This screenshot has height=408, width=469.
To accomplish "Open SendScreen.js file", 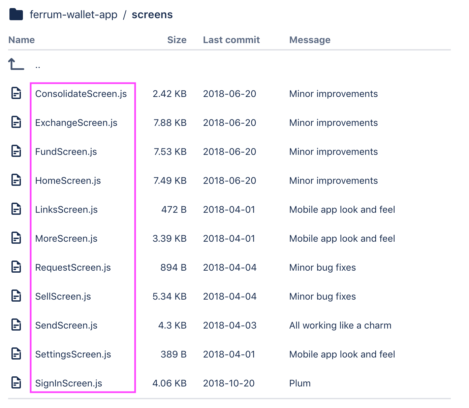I will [66, 326].
